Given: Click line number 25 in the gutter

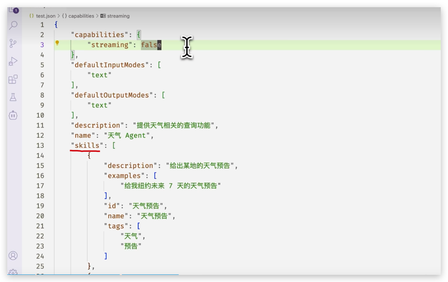Looking at the screenshot, I should (x=40, y=266).
